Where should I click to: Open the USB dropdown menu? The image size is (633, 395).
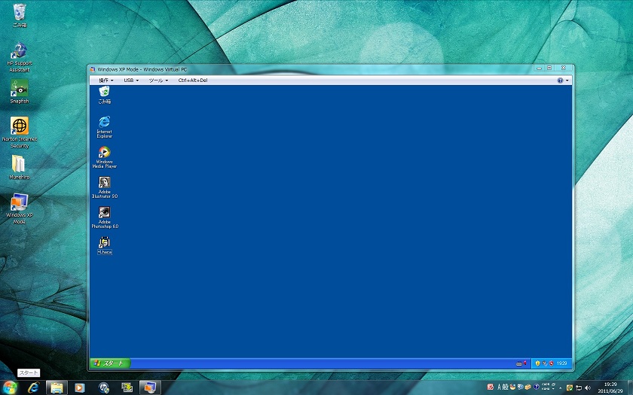tap(131, 81)
